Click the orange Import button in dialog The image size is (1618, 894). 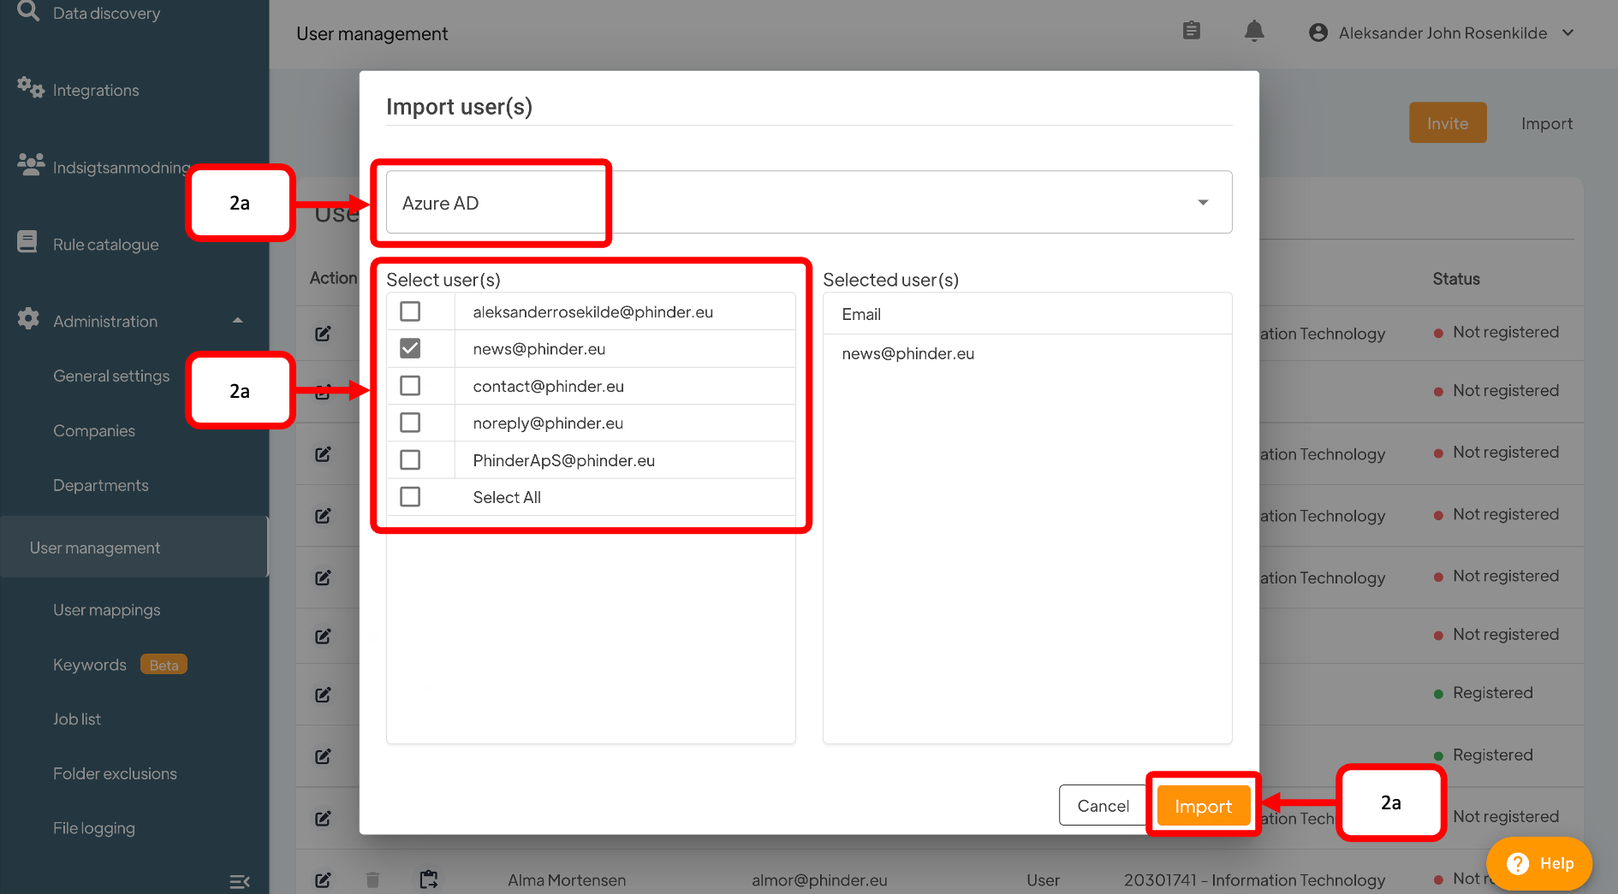click(1202, 806)
